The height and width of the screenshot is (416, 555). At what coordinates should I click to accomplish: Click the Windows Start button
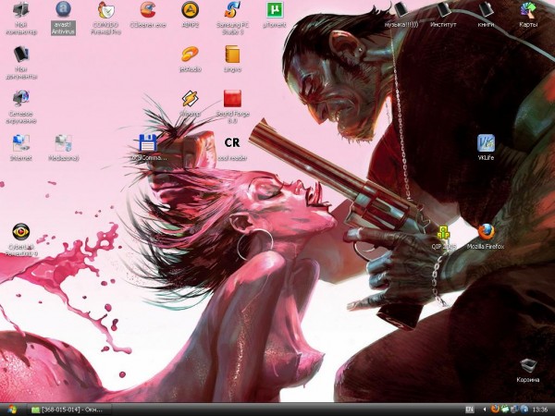[x=12, y=410]
